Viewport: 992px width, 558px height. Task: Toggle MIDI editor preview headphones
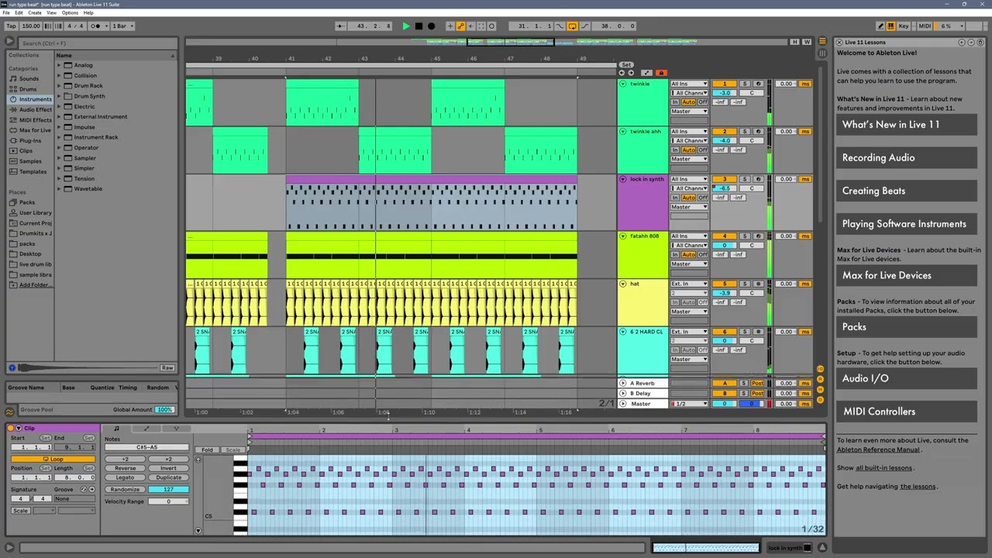pos(198,460)
